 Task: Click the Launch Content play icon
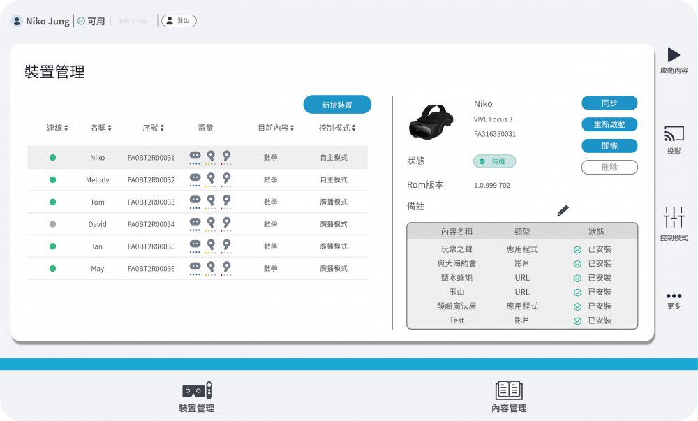pos(674,56)
